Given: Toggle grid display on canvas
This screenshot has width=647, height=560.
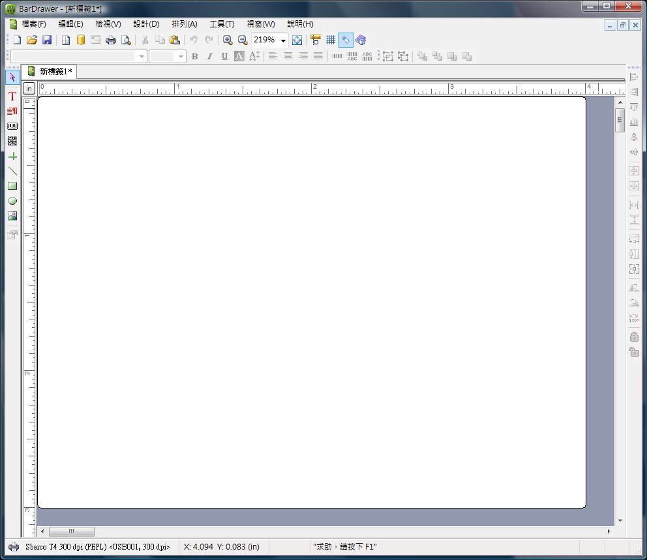Looking at the screenshot, I should [x=331, y=40].
